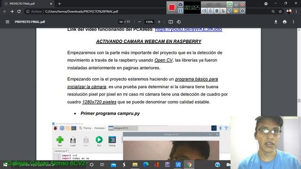Viewport: 301px width, 169px height.
Task: Open the Chrome three-dot menu
Action: 296,11
